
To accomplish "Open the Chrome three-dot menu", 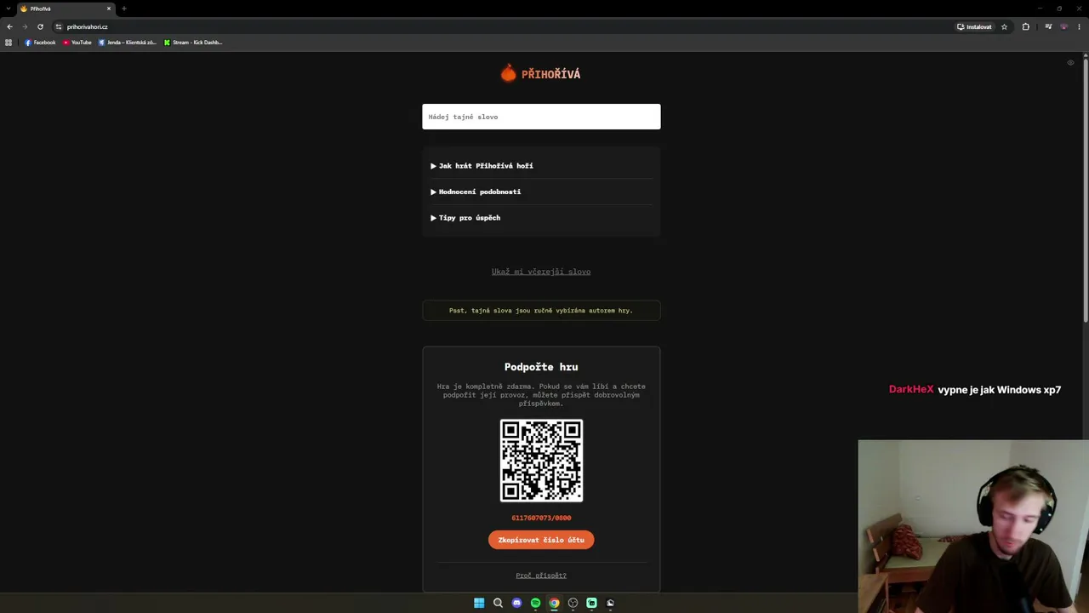I will (x=1079, y=26).
